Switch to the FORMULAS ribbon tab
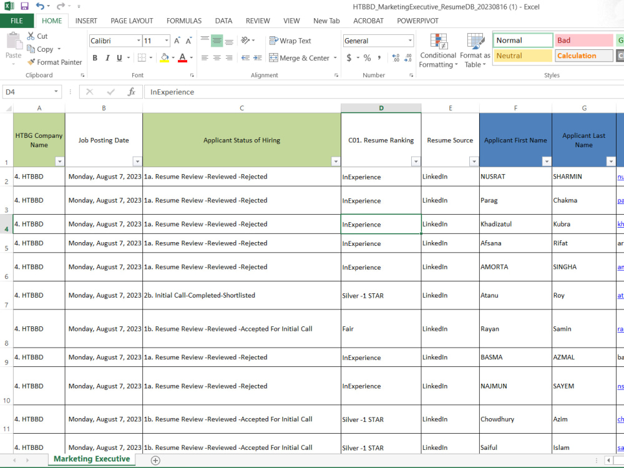This screenshot has height=468, width=624. (184, 21)
